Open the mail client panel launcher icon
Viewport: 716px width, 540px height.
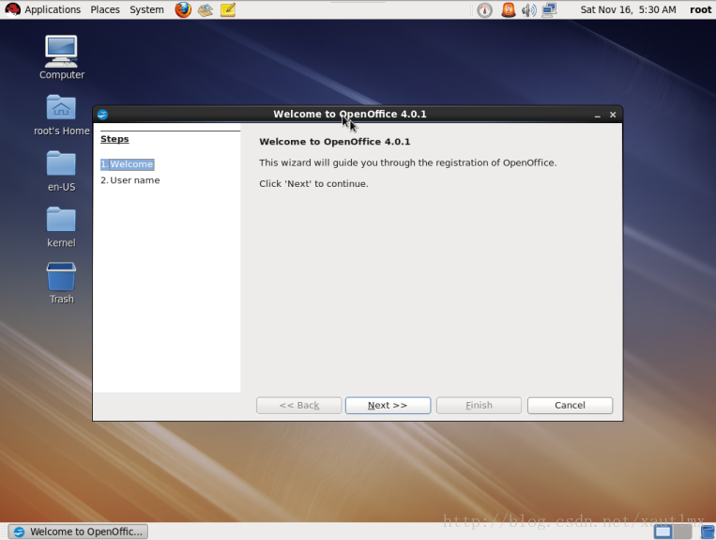206,9
